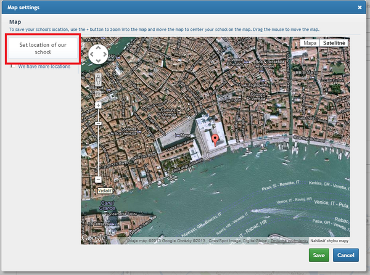
Task: Pan the map down using the pan control
Action: click(x=98, y=61)
